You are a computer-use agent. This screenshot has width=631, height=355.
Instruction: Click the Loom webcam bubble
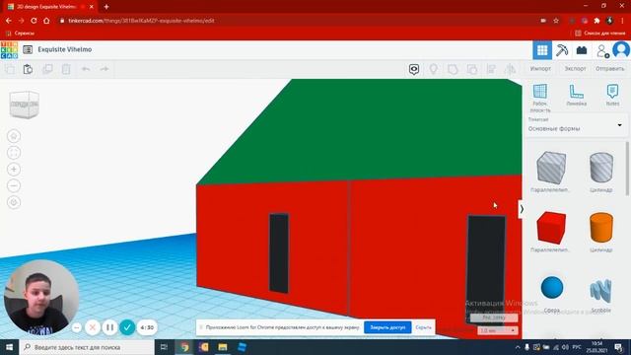click(41, 298)
